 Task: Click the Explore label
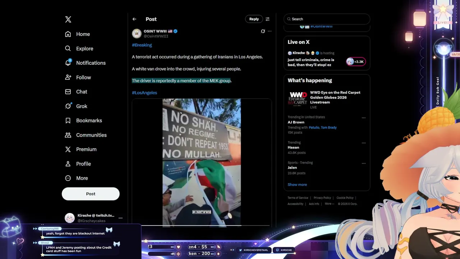click(x=84, y=49)
